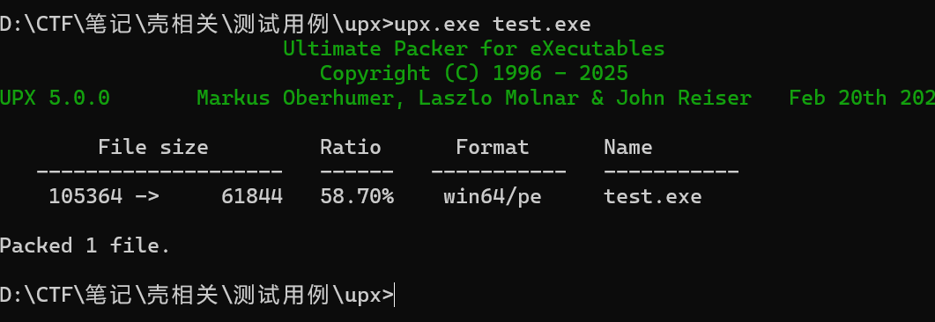935x322 pixels.
Task: Click the packed size value 61844
Action: (x=252, y=196)
